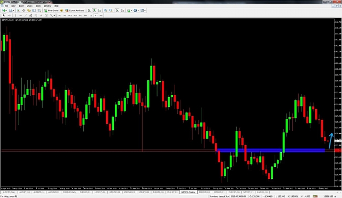Select the Cursor arrow tool

4,15
